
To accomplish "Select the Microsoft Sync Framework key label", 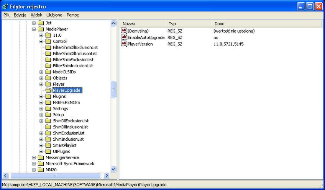I will (70, 164).
